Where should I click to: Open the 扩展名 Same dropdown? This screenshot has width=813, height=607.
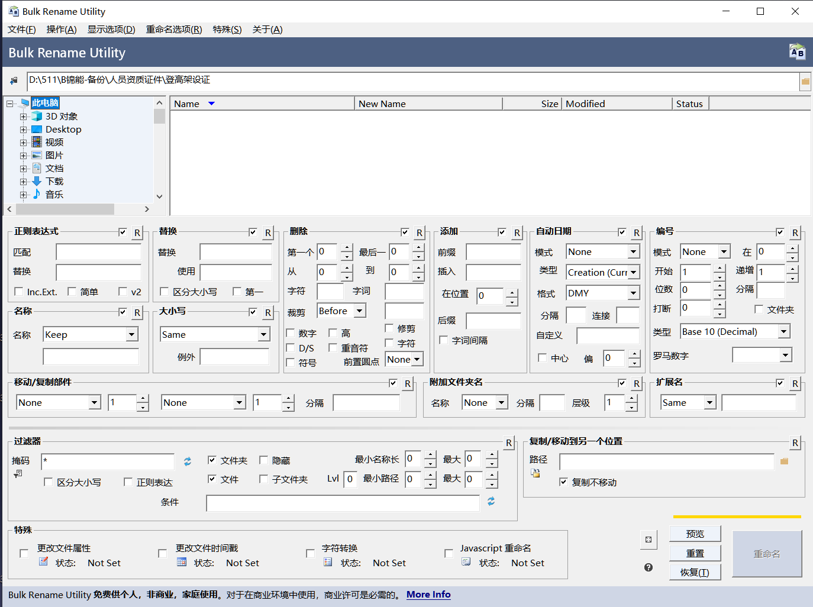(709, 402)
